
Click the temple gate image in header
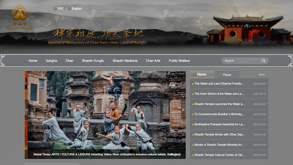pos(249,30)
